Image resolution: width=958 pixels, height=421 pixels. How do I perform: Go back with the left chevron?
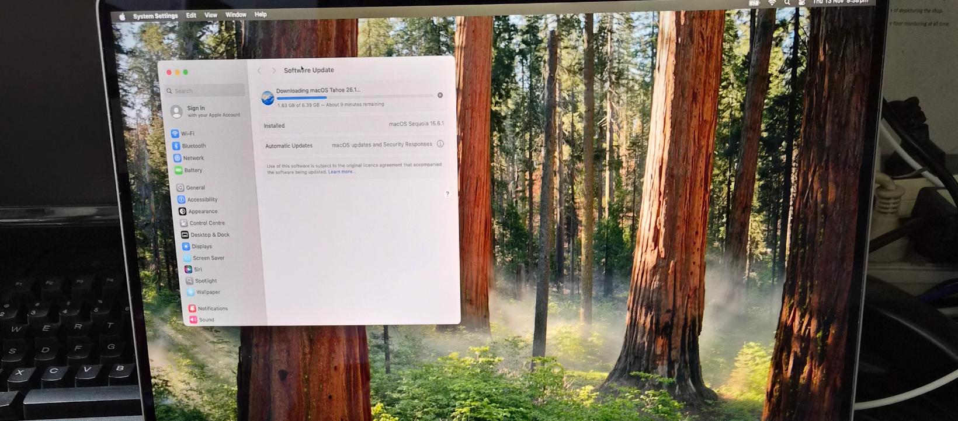[x=259, y=71]
